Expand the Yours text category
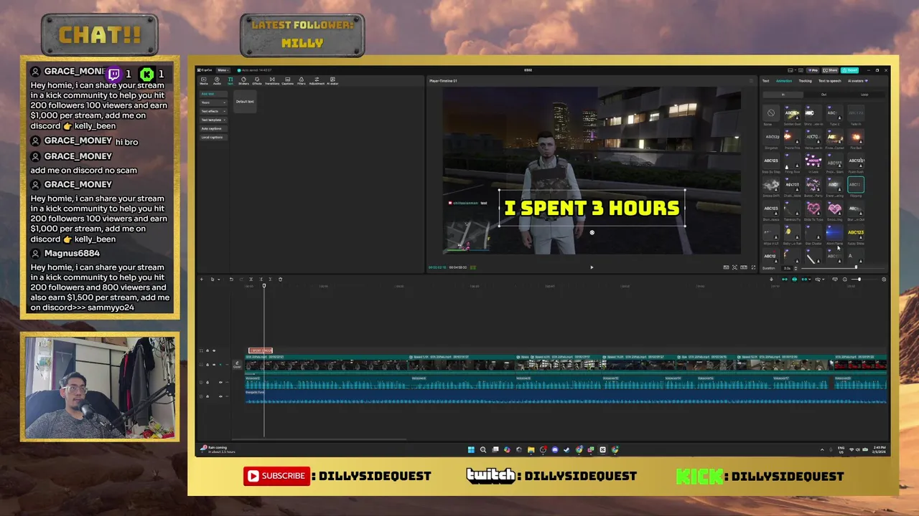 point(213,102)
